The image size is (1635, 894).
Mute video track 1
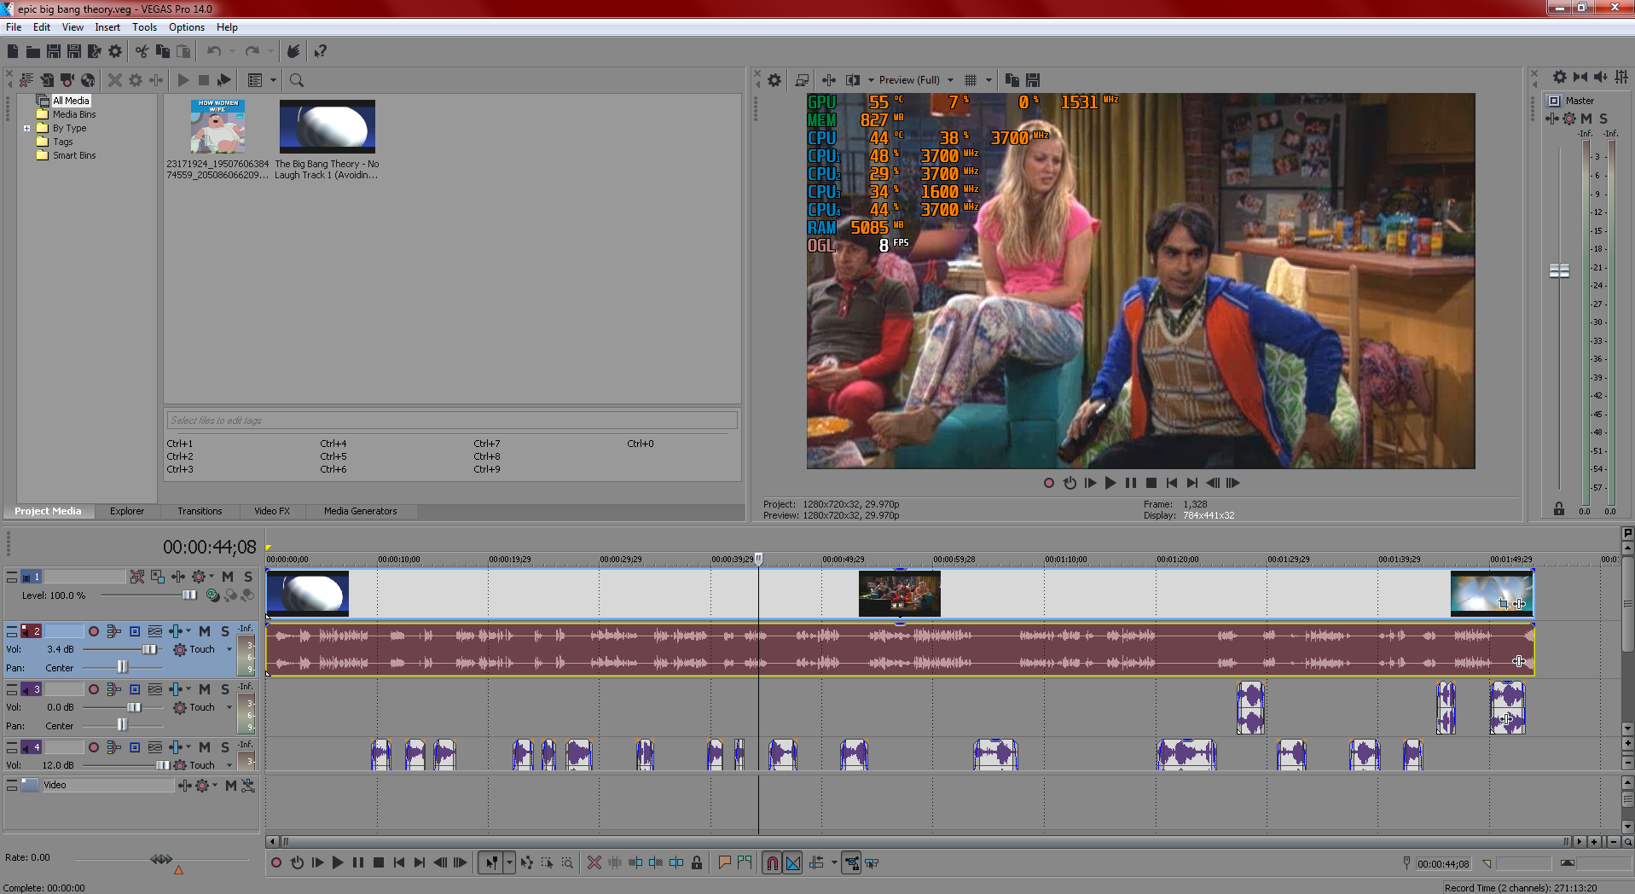[x=228, y=577]
